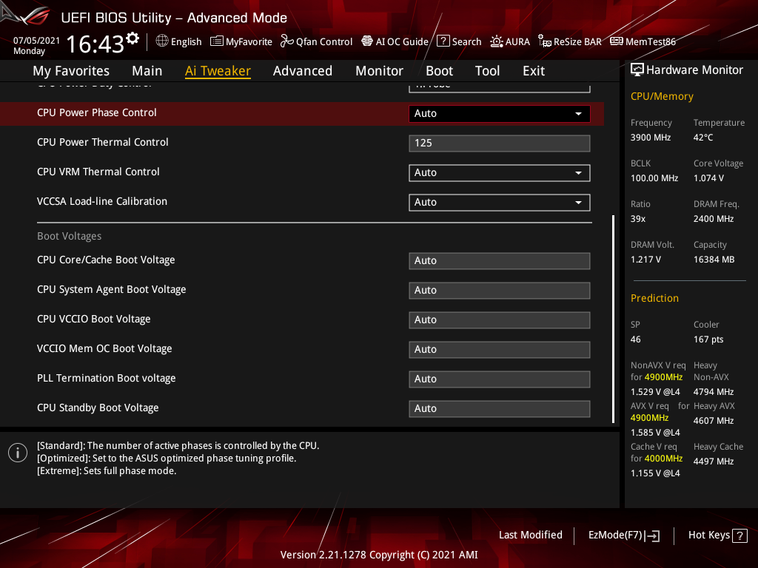The image size is (758, 568).
Task: Click the 42°C temperature value
Action: (x=703, y=138)
